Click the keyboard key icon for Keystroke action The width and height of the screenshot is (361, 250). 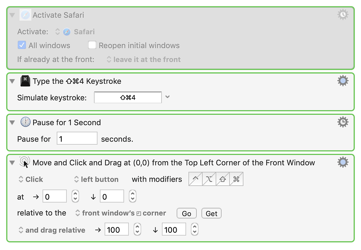point(25,81)
